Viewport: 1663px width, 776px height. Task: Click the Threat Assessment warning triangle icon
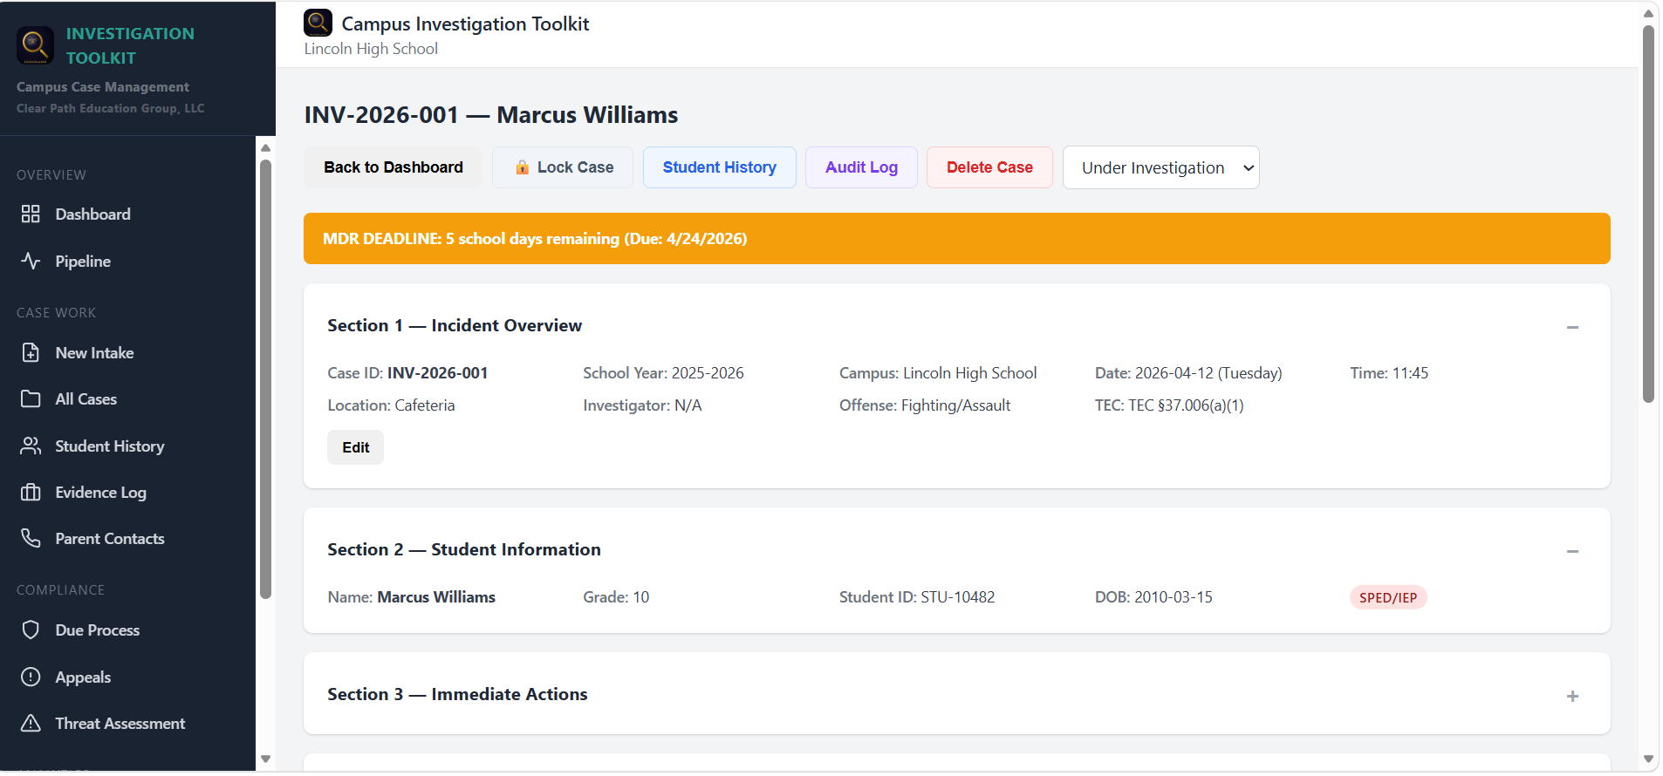point(31,724)
